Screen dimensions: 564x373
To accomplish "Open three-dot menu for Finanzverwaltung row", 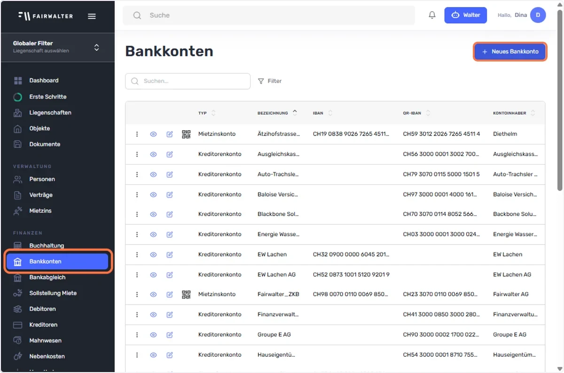I will point(137,315).
